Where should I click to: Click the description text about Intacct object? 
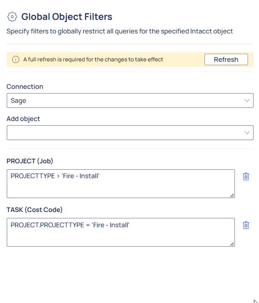click(x=120, y=31)
